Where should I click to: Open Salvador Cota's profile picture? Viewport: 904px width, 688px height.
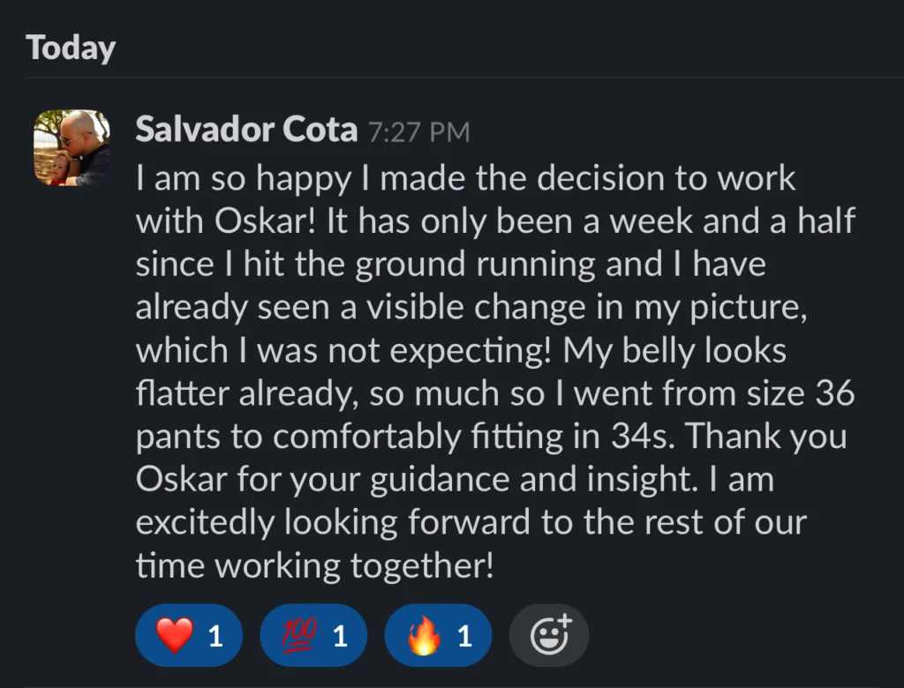tap(72, 147)
